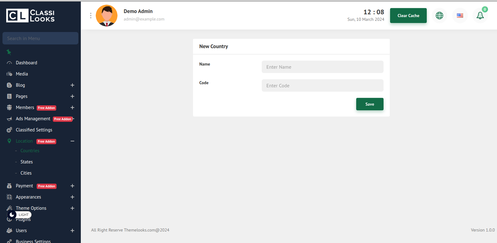Open the globe icon in header

tap(439, 16)
